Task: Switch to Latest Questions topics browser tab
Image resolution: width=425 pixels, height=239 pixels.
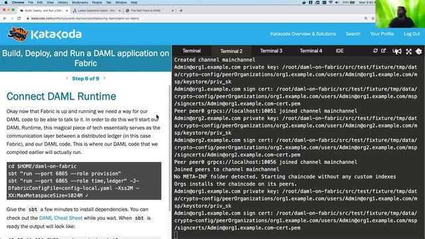Action: [96, 11]
